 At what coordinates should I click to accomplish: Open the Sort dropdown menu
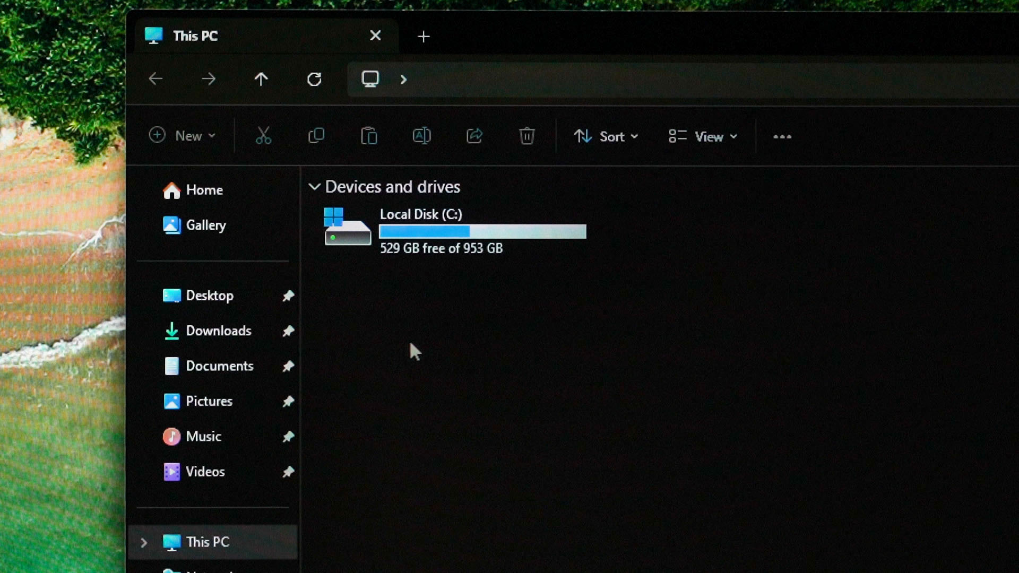pyautogui.click(x=606, y=136)
